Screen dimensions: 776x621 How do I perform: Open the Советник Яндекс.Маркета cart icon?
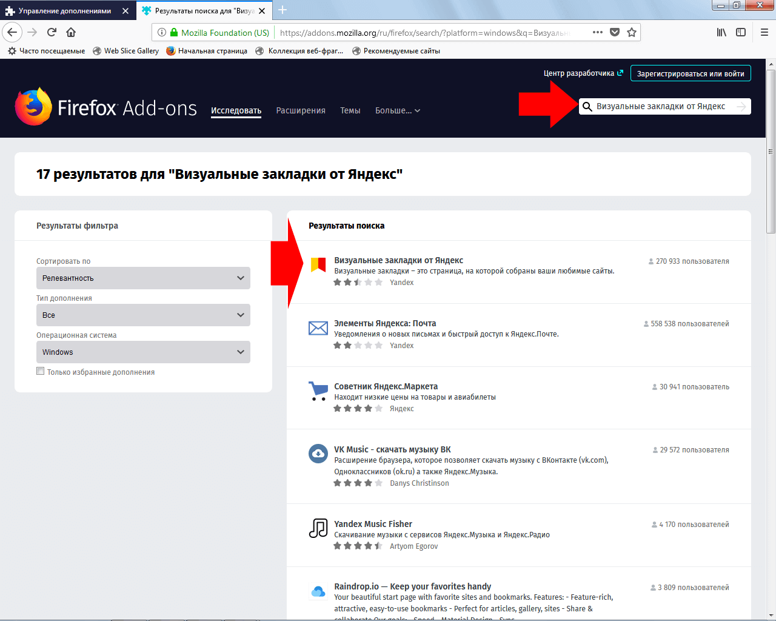(318, 391)
